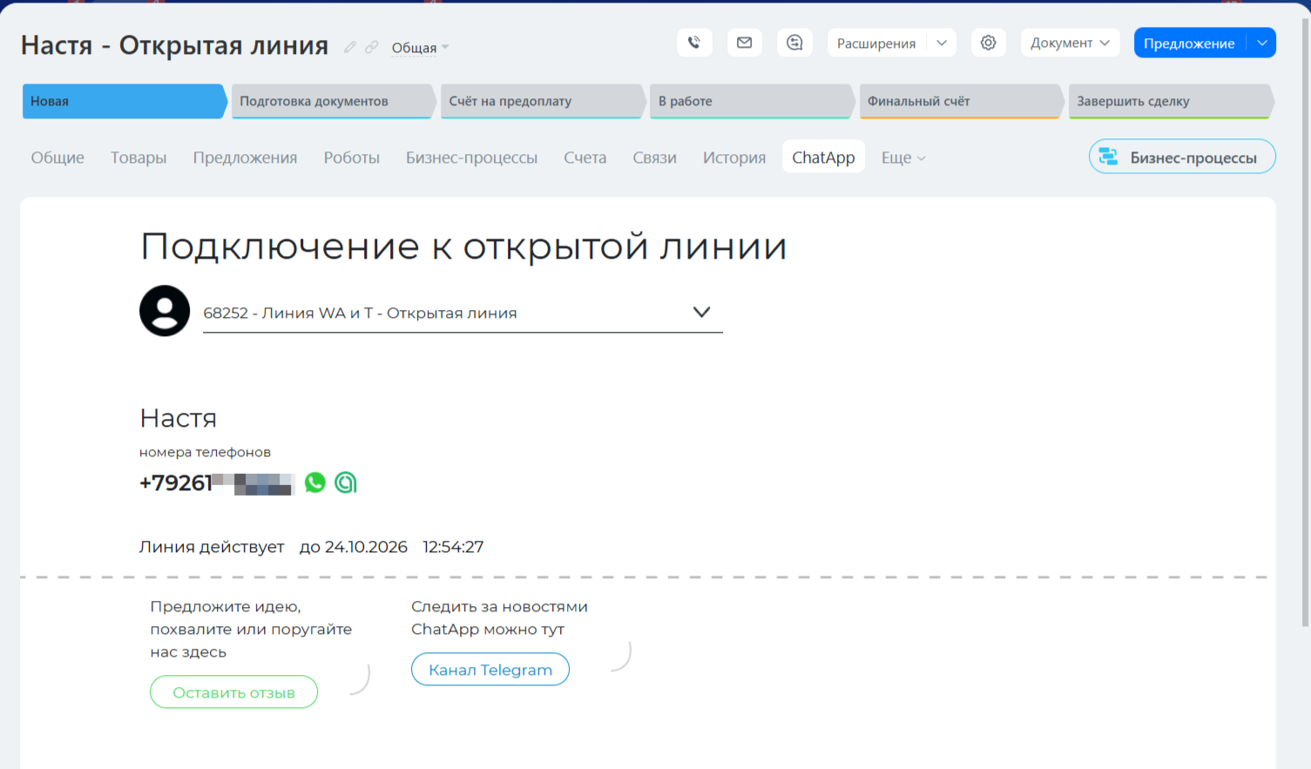1311x769 pixels.
Task: Open the Документ dropdown menu
Action: tap(1070, 43)
